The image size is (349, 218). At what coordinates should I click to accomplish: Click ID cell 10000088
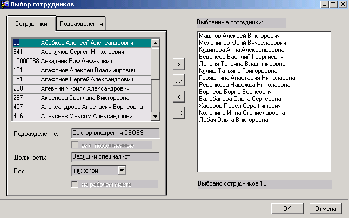coord(26,61)
